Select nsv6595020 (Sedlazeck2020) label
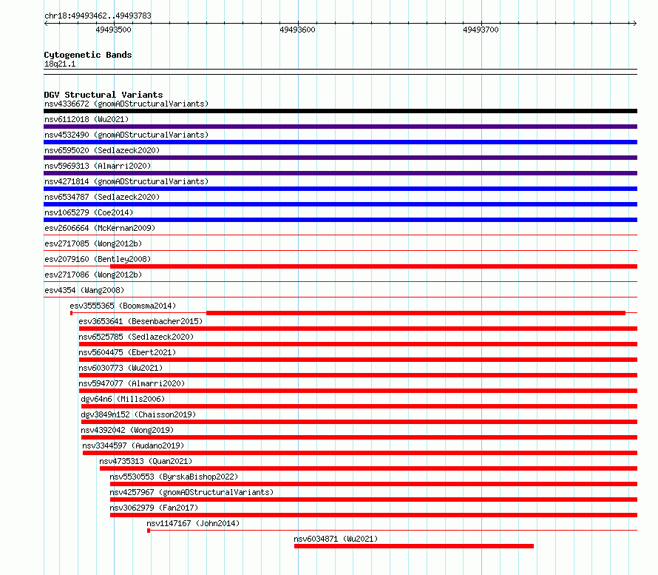 pyautogui.click(x=102, y=150)
